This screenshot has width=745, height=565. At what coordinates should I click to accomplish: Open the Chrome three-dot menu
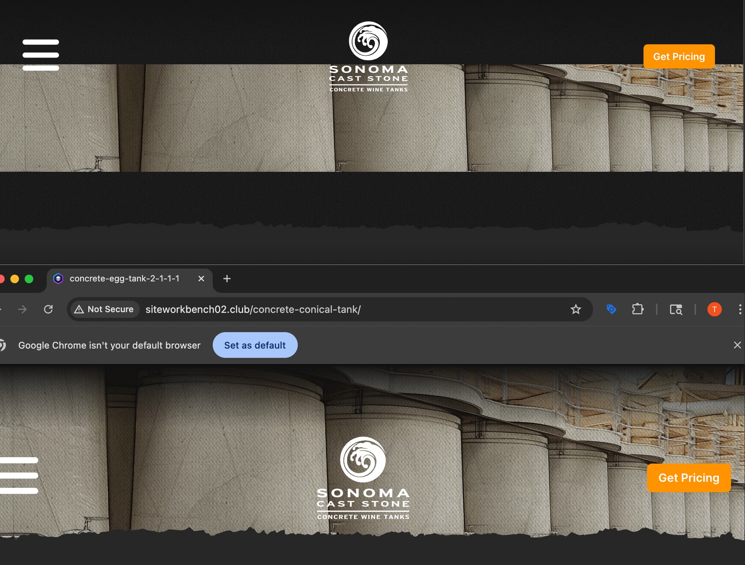740,309
